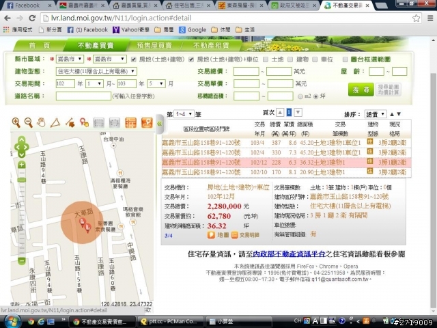
Task: Open the district dropdown next to county
Action: [x=109, y=59]
